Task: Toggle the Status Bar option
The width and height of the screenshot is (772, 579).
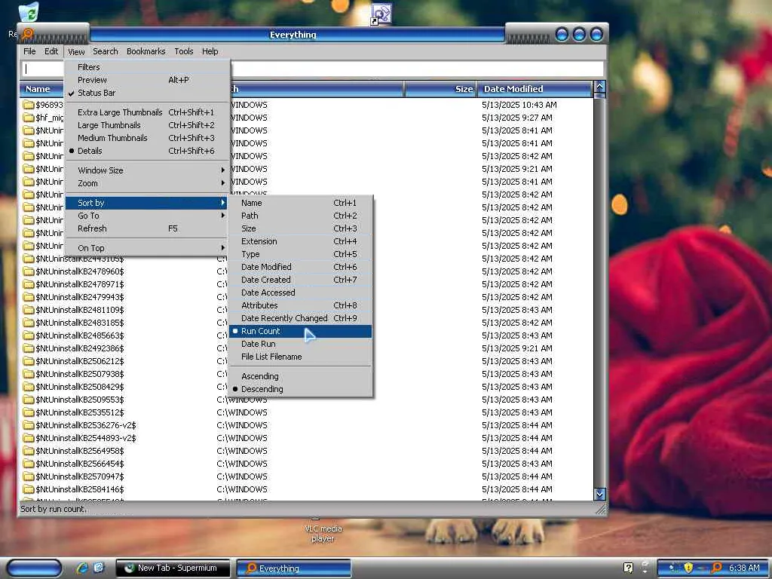Action: point(147,93)
